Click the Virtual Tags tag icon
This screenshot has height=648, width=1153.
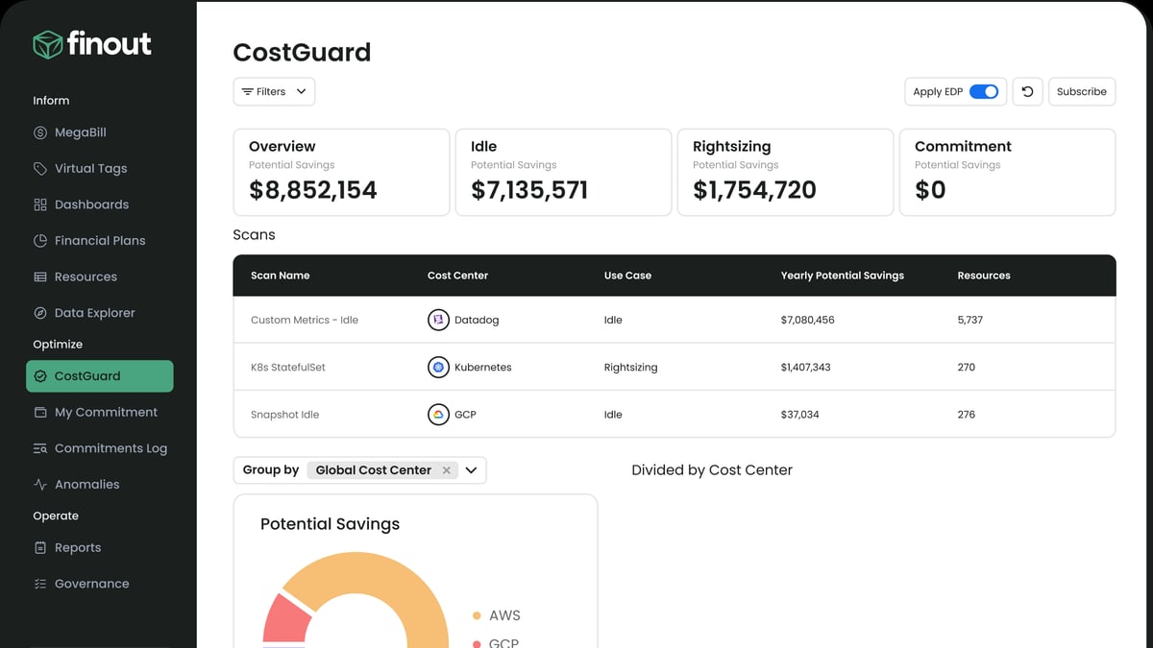click(x=40, y=169)
